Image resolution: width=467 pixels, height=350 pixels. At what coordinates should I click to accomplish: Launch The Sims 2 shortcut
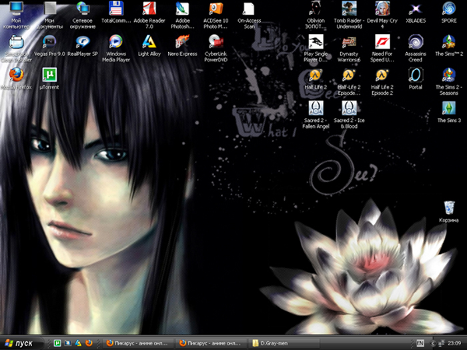[x=449, y=45]
